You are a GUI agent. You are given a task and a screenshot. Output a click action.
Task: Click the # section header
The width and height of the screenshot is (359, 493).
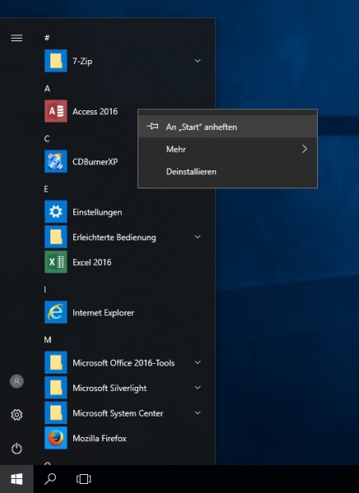pyautogui.click(x=47, y=38)
